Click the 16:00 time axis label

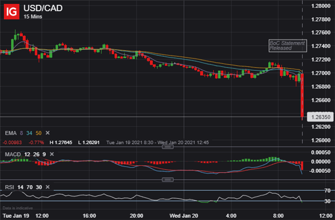click(89, 216)
